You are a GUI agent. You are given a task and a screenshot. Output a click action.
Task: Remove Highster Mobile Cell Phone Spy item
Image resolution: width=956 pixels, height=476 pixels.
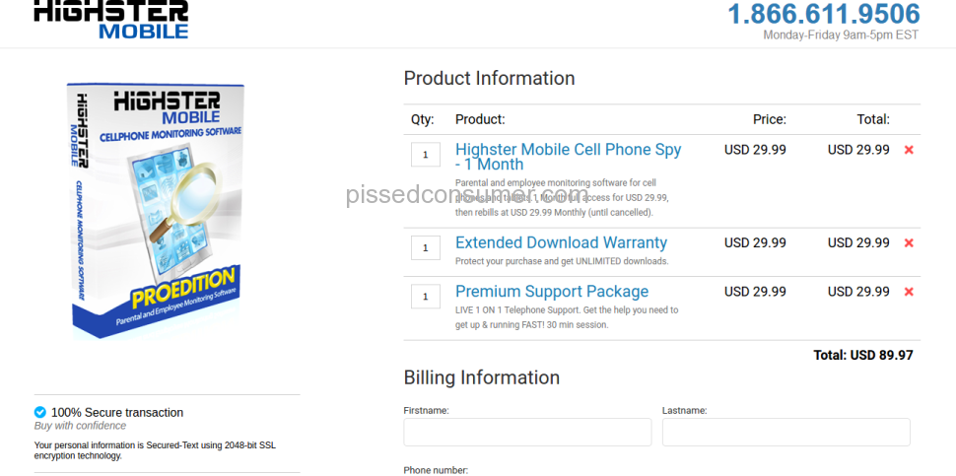[909, 150]
